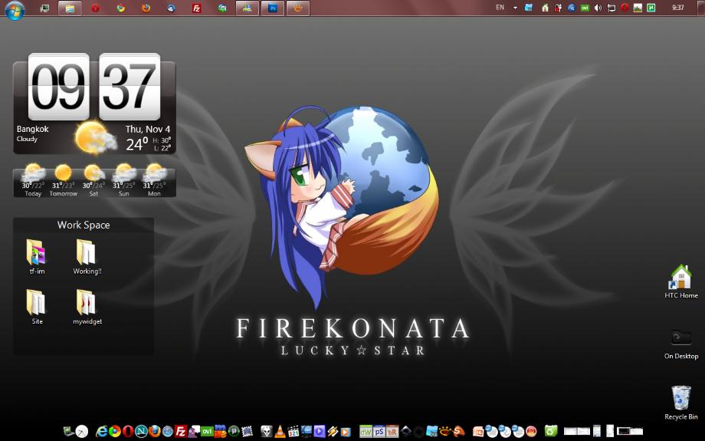Click the Thu, Nov 4 date
This screenshot has height=441, width=705.
(147, 129)
